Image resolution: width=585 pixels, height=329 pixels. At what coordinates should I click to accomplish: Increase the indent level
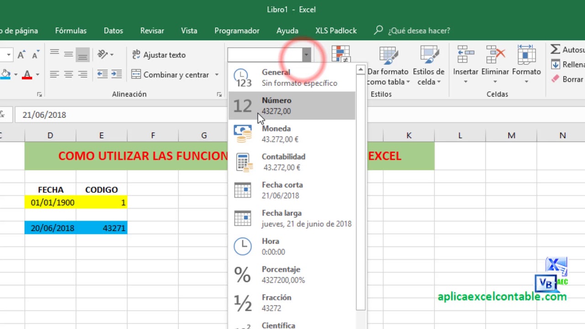[117, 74]
